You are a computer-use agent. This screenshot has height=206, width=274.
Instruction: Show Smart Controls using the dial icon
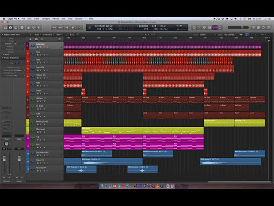click(29, 27)
